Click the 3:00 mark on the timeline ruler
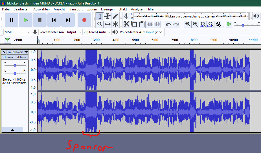The width and height of the screenshot is (261, 153). point(96,40)
